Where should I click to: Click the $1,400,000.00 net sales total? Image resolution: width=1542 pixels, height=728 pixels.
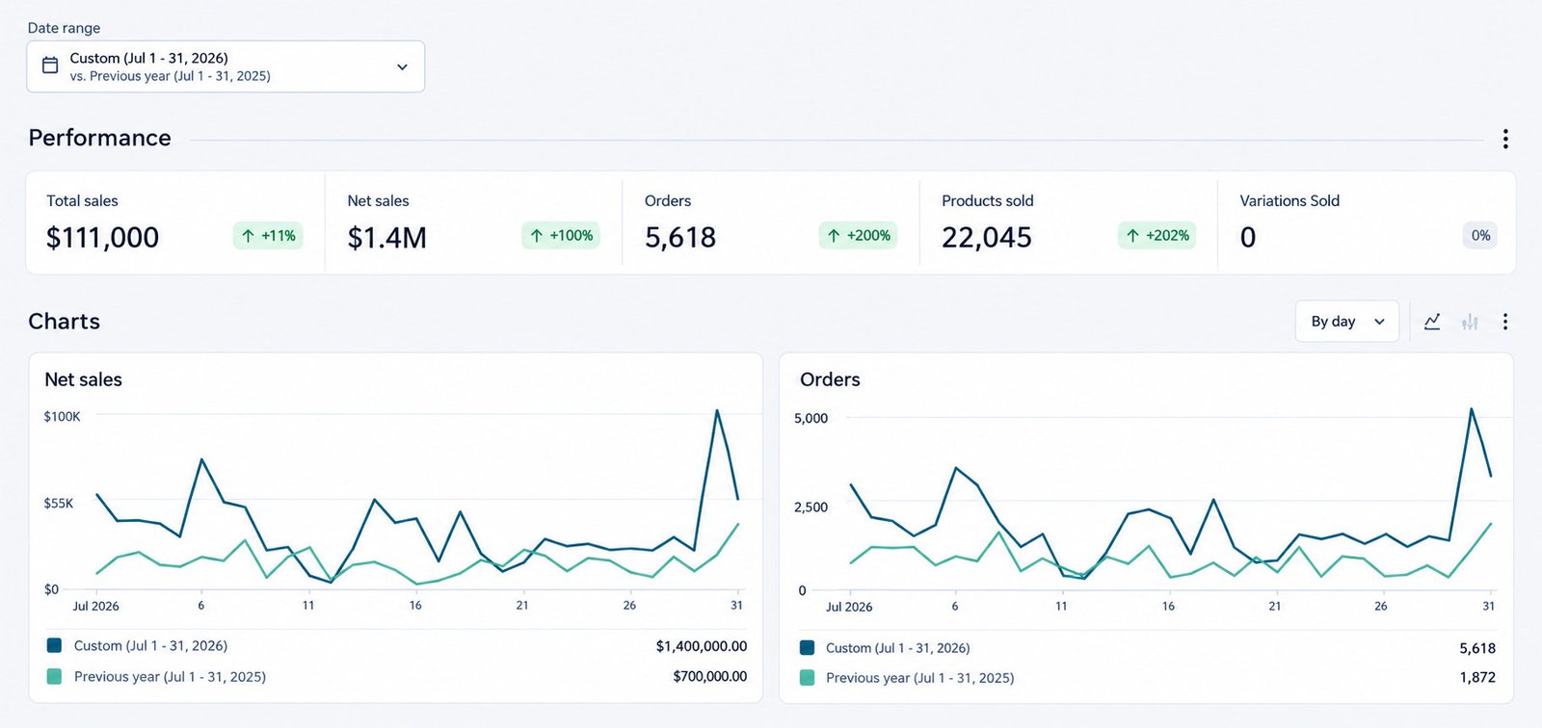coord(702,646)
